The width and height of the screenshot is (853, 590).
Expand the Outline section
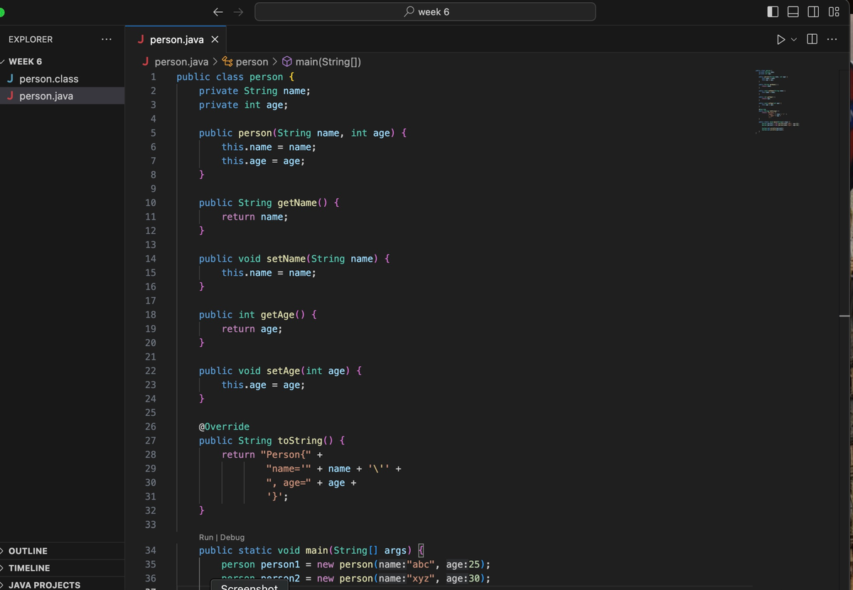point(26,550)
